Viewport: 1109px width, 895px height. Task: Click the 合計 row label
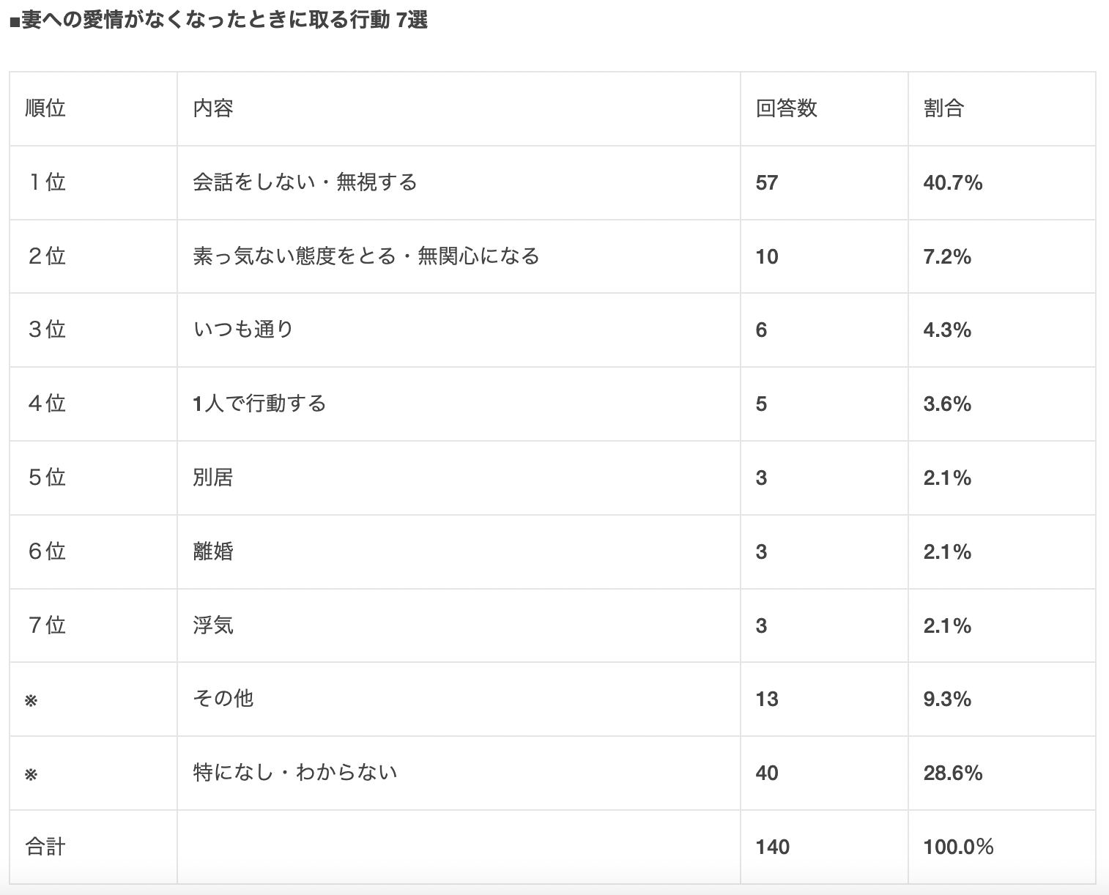pos(45,847)
